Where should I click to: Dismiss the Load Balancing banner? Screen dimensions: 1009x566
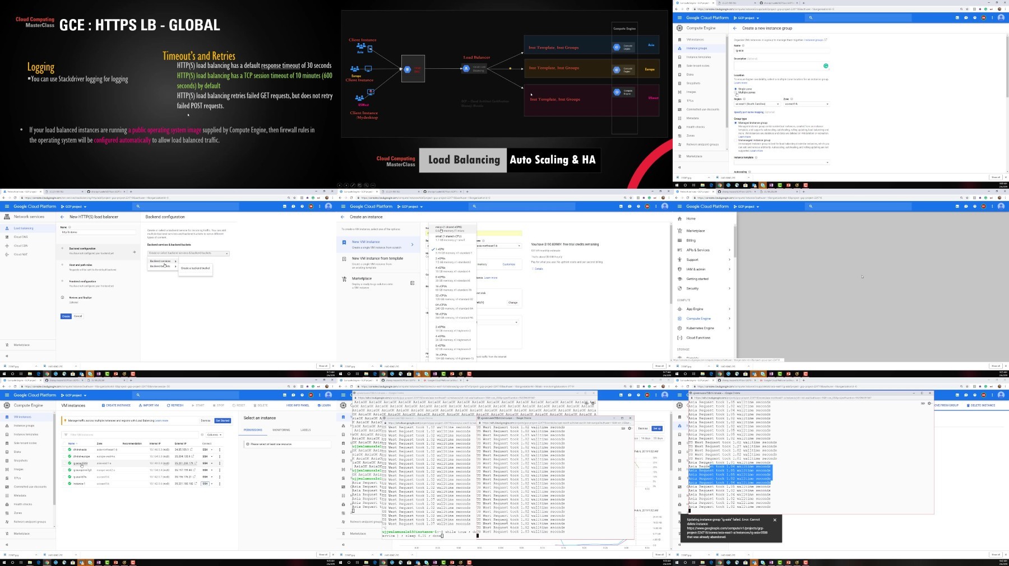point(206,420)
